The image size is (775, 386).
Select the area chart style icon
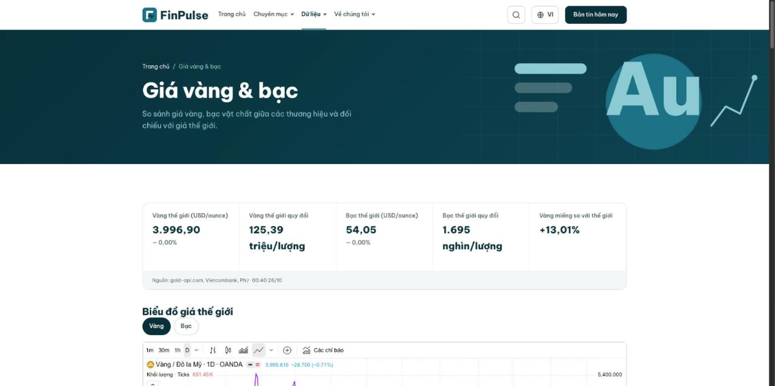[243, 350]
